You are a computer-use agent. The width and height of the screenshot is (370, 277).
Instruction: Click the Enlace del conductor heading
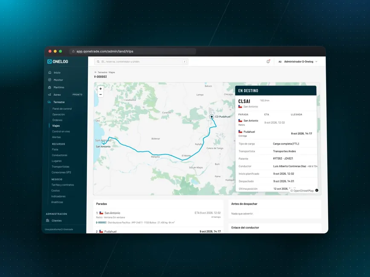click(245, 228)
